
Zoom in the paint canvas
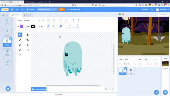113,89
